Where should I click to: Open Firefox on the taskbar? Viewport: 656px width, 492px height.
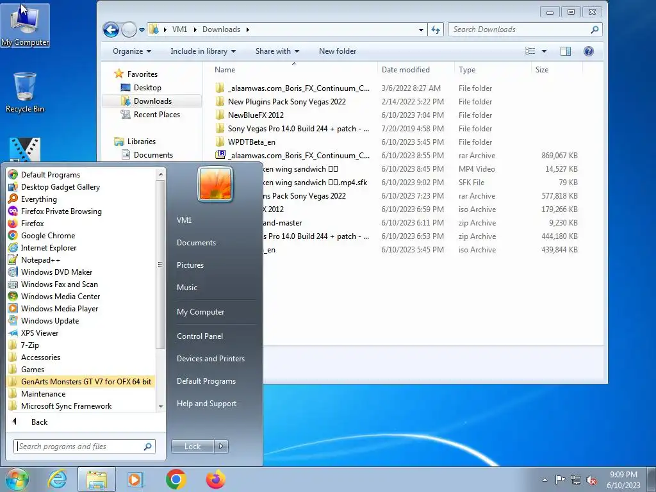215,479
